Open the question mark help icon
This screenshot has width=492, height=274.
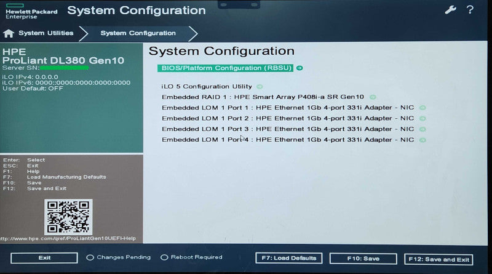470,10
